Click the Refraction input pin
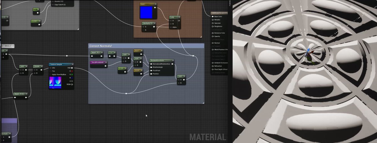The height and width of the screenshot is (143, 377). pyautogui.click(x=213, y=66)
